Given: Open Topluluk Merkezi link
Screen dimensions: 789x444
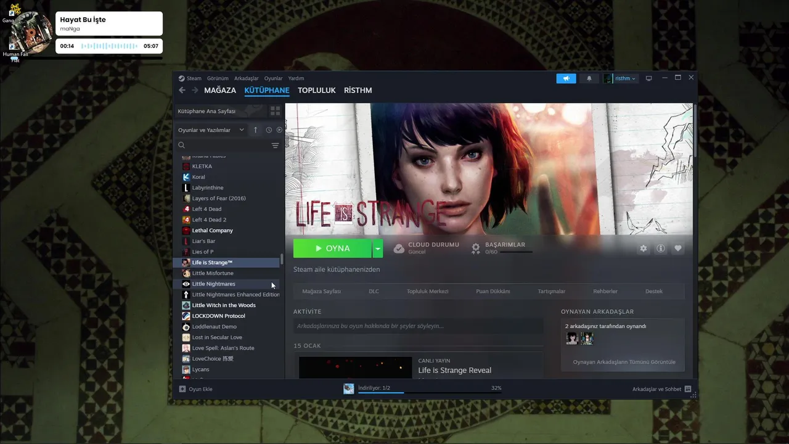Looking at the screenshot, I should [x=427, y=291].
